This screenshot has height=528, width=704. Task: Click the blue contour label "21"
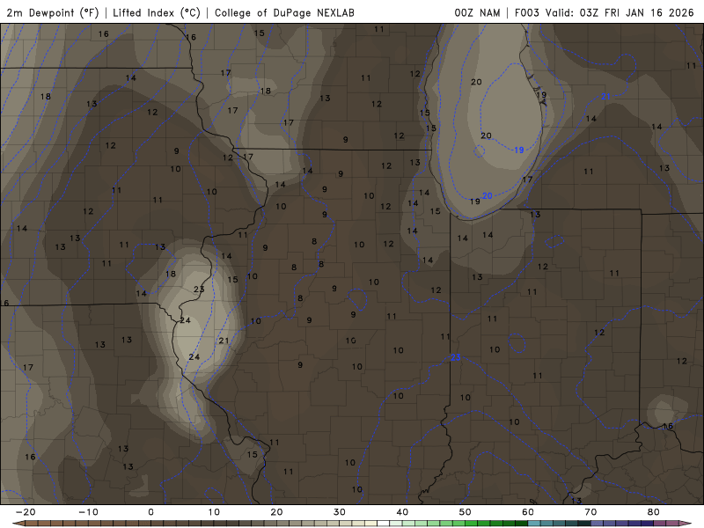[605, 97]
